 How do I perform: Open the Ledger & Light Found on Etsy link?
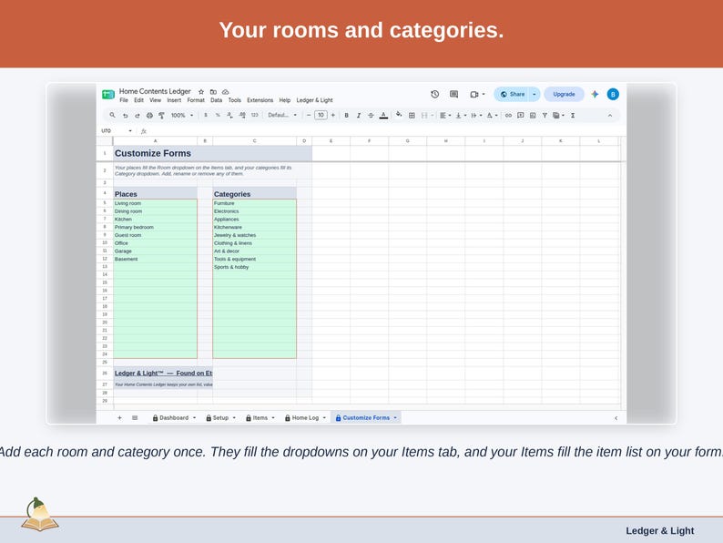point(163,374)
